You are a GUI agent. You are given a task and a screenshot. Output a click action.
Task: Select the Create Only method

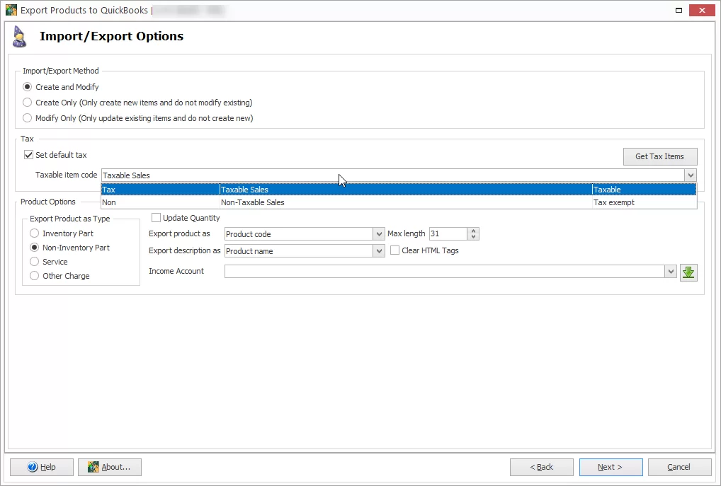[x=27, y=102]
